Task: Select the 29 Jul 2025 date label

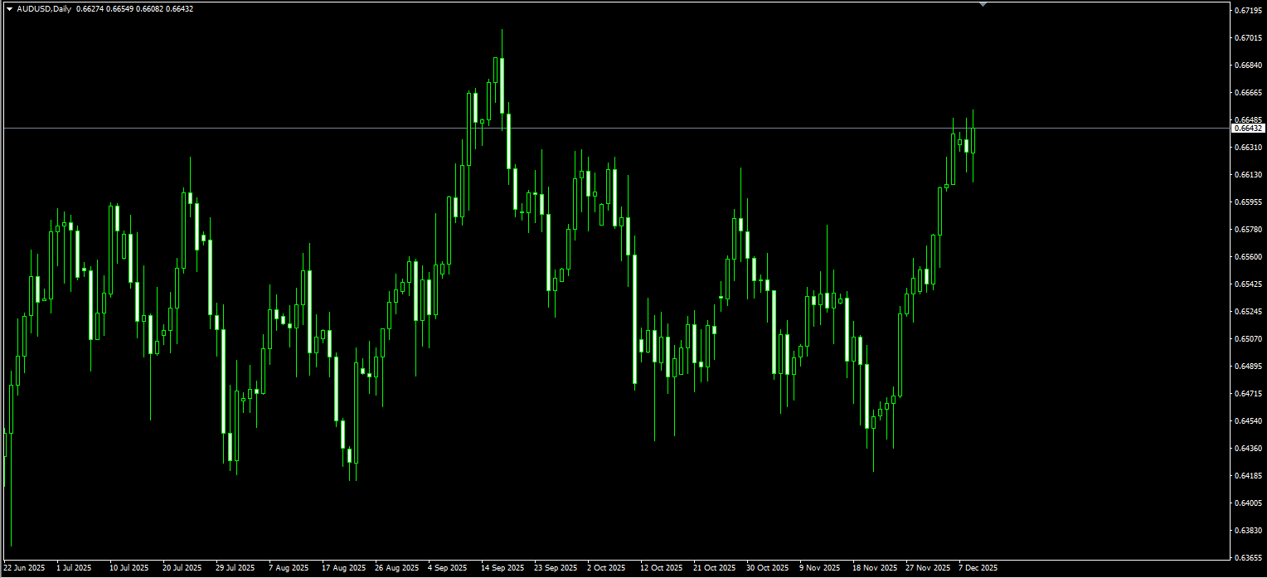Action: (235, 568)
